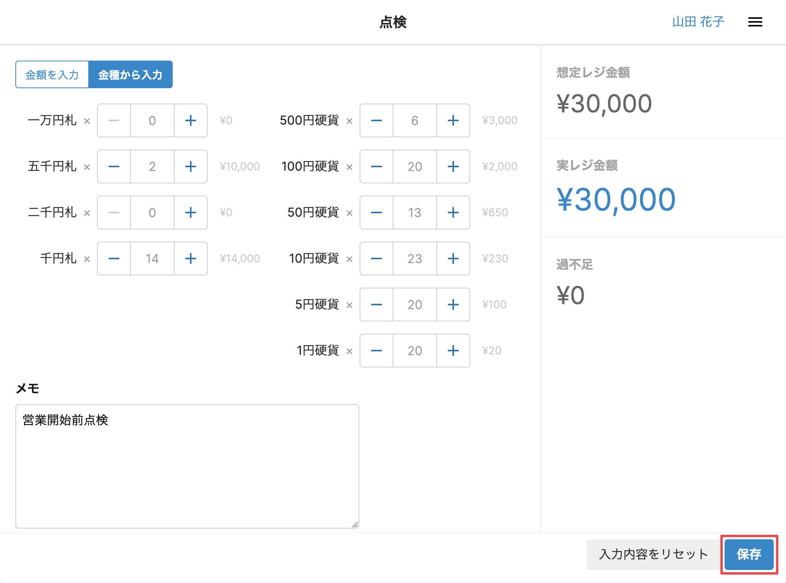Open user menu 山田 花子
Screen dimensions: 786x583
[x=698, y=22]
